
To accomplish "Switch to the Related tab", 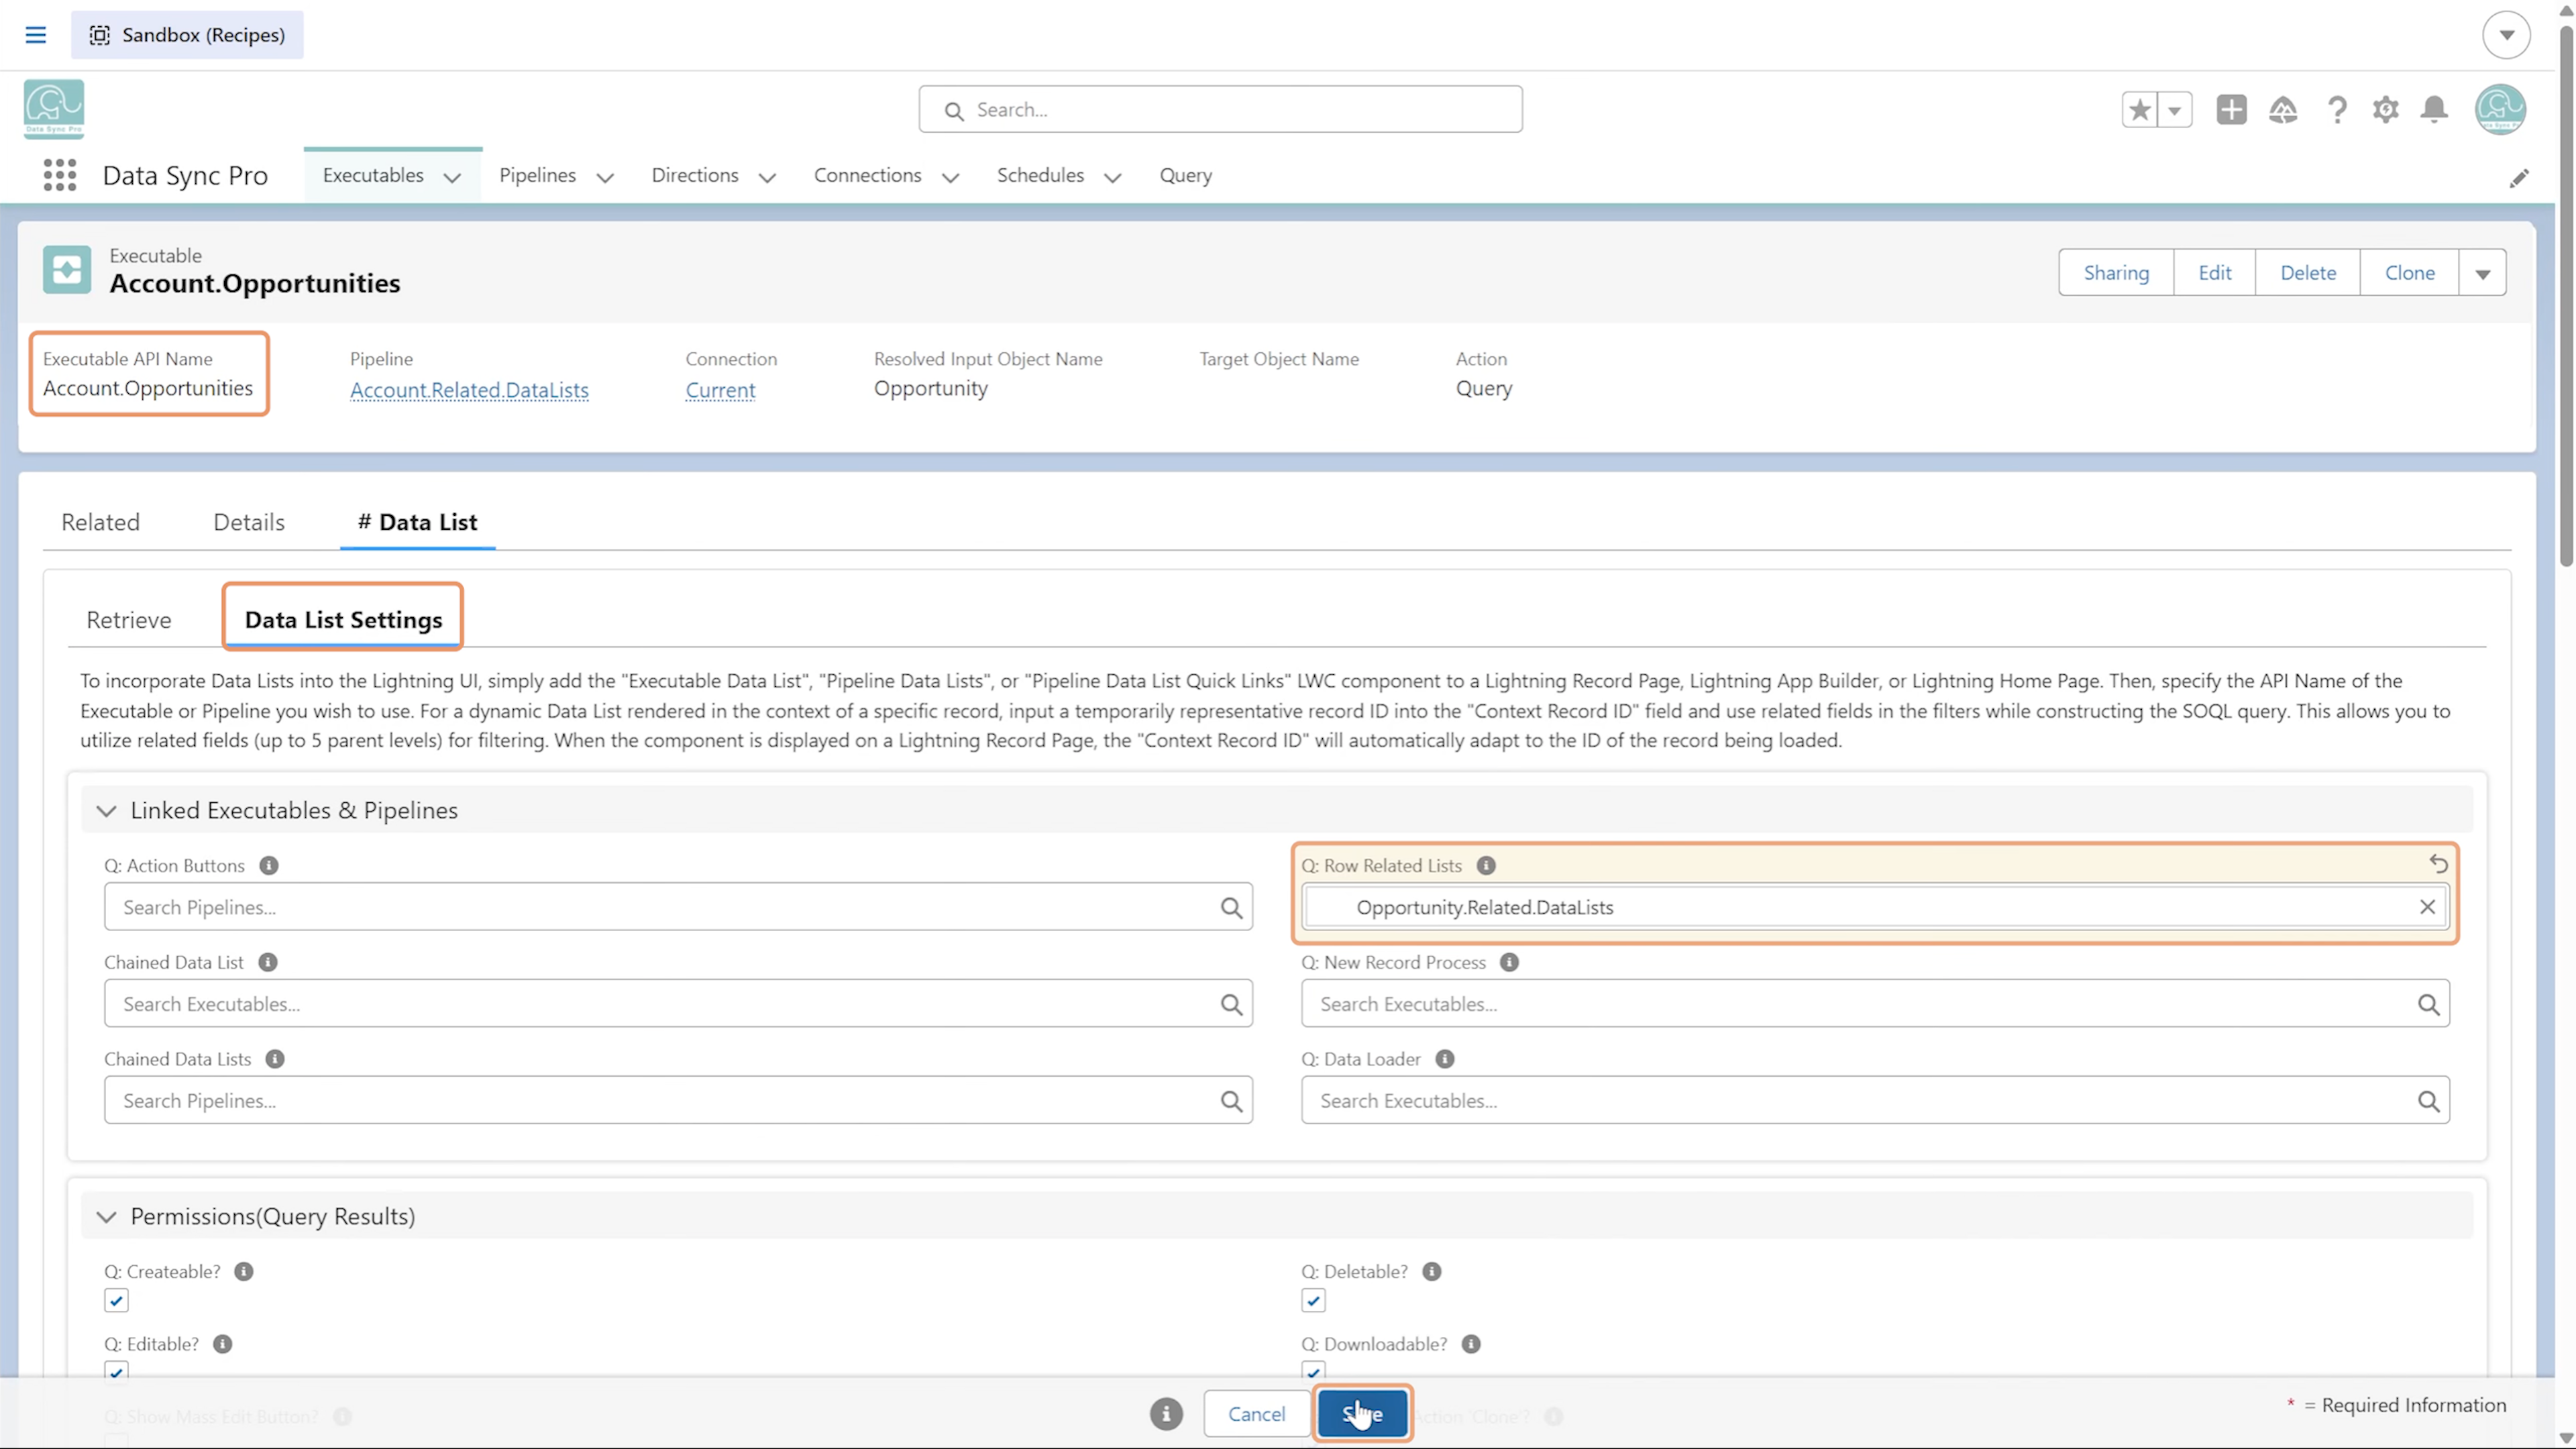I will coord(100,522).
